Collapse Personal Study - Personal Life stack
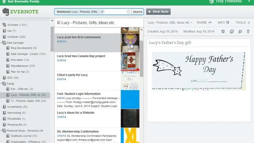 click(x=1, y=131)
